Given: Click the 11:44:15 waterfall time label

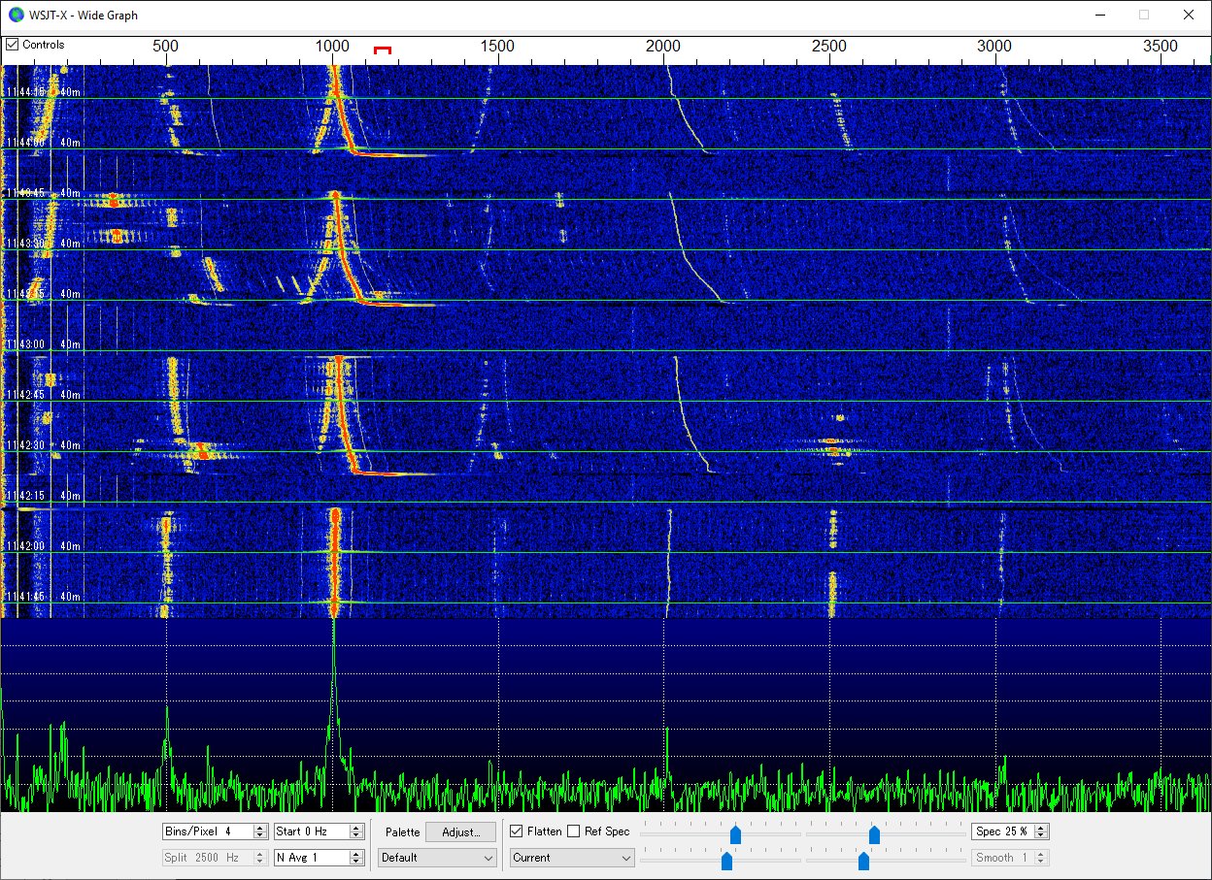Looking at the screenshot, I should tap(25, 92).
